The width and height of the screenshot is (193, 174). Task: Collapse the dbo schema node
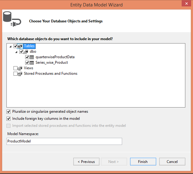click(17, 52)
